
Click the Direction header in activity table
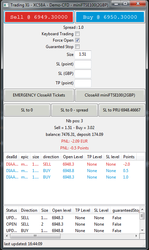click(x=29, y=210)
